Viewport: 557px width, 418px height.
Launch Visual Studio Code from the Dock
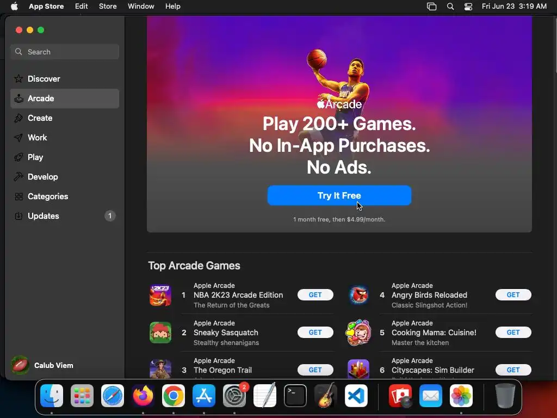(x=356, y=396)
